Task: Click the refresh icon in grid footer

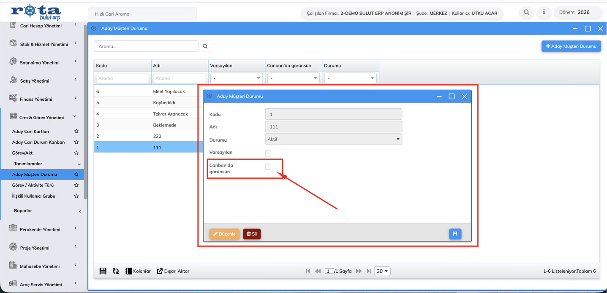Action: click(x=116, y=271)
